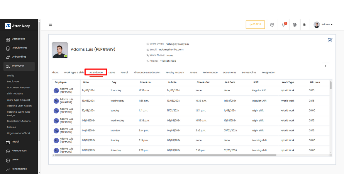Open notifications bell icon
The width and height of the screenshot is (344, 193).
283,25
